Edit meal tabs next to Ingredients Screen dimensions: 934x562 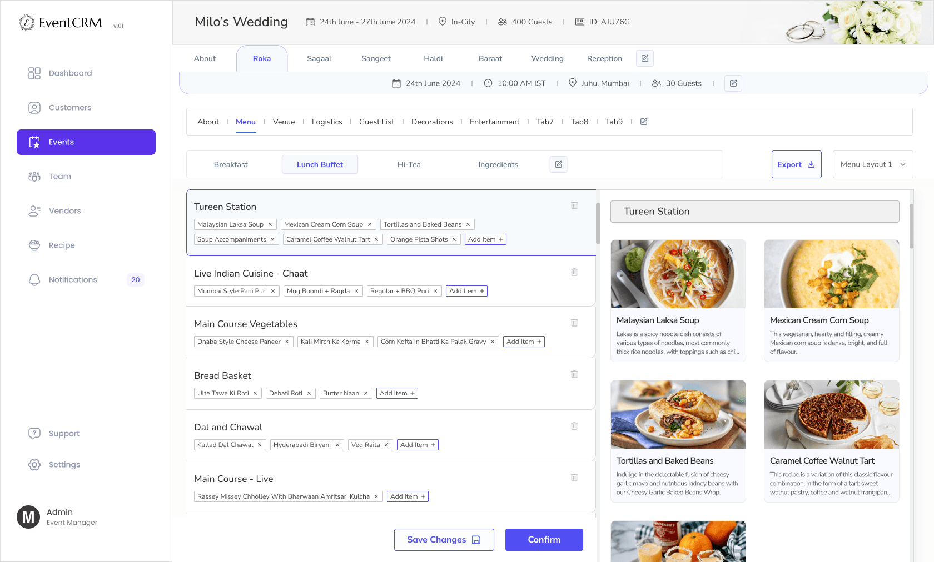559,164
